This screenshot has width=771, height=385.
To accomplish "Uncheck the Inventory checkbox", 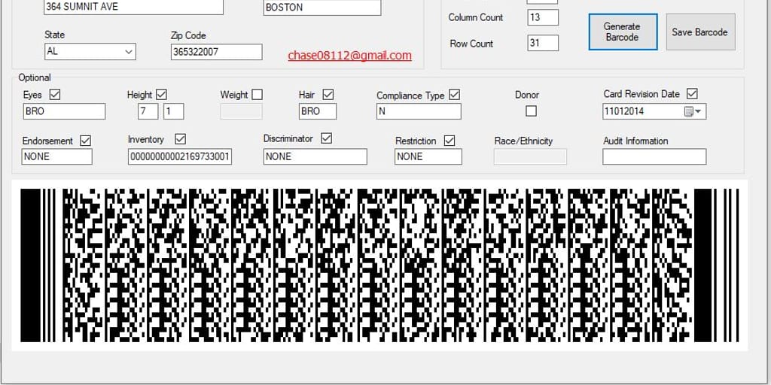I will click(x=180, y=139).
